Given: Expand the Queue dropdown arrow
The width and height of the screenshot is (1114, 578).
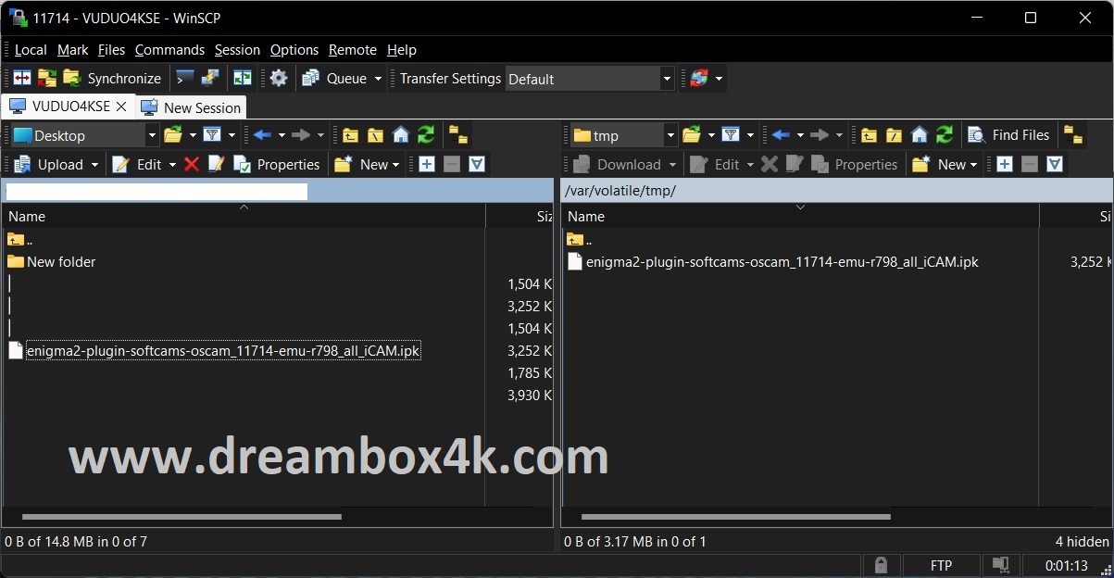Looking at the screenshot, I should pos(378,79).
